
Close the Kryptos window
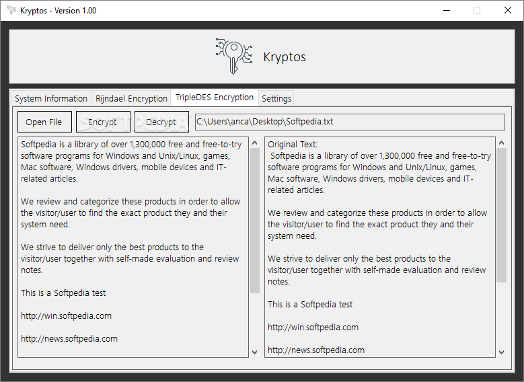[508, 10]
